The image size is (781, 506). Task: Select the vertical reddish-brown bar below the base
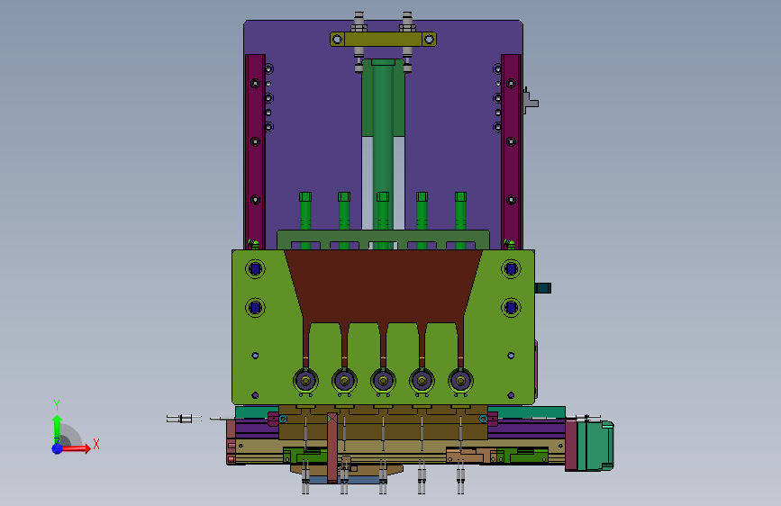pos(332,447)
